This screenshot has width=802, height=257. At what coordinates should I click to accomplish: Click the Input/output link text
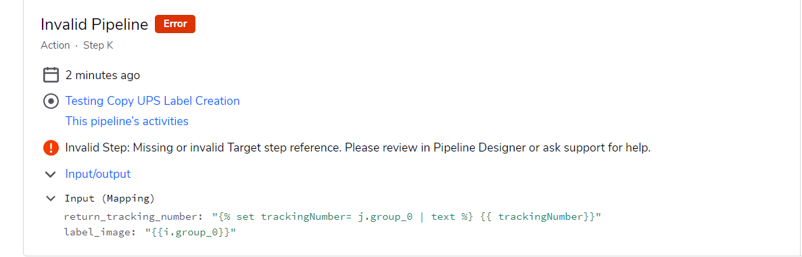point(97,174)
